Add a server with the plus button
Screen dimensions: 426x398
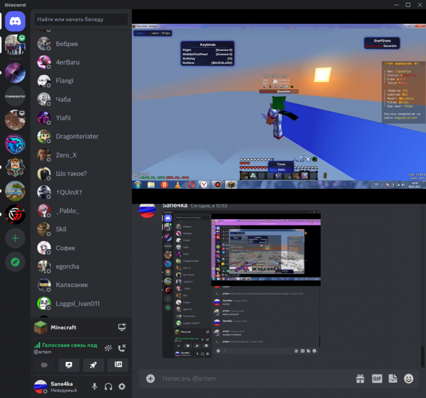(15, 238)
